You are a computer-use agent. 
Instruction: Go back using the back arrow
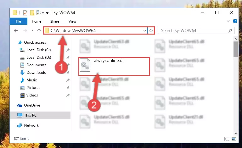click(x=16, y=30)
